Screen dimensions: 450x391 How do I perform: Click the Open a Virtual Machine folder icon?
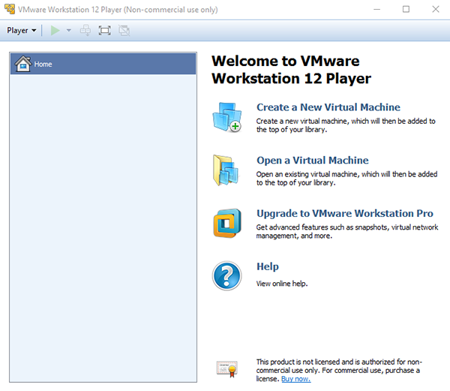coord(226,170)
